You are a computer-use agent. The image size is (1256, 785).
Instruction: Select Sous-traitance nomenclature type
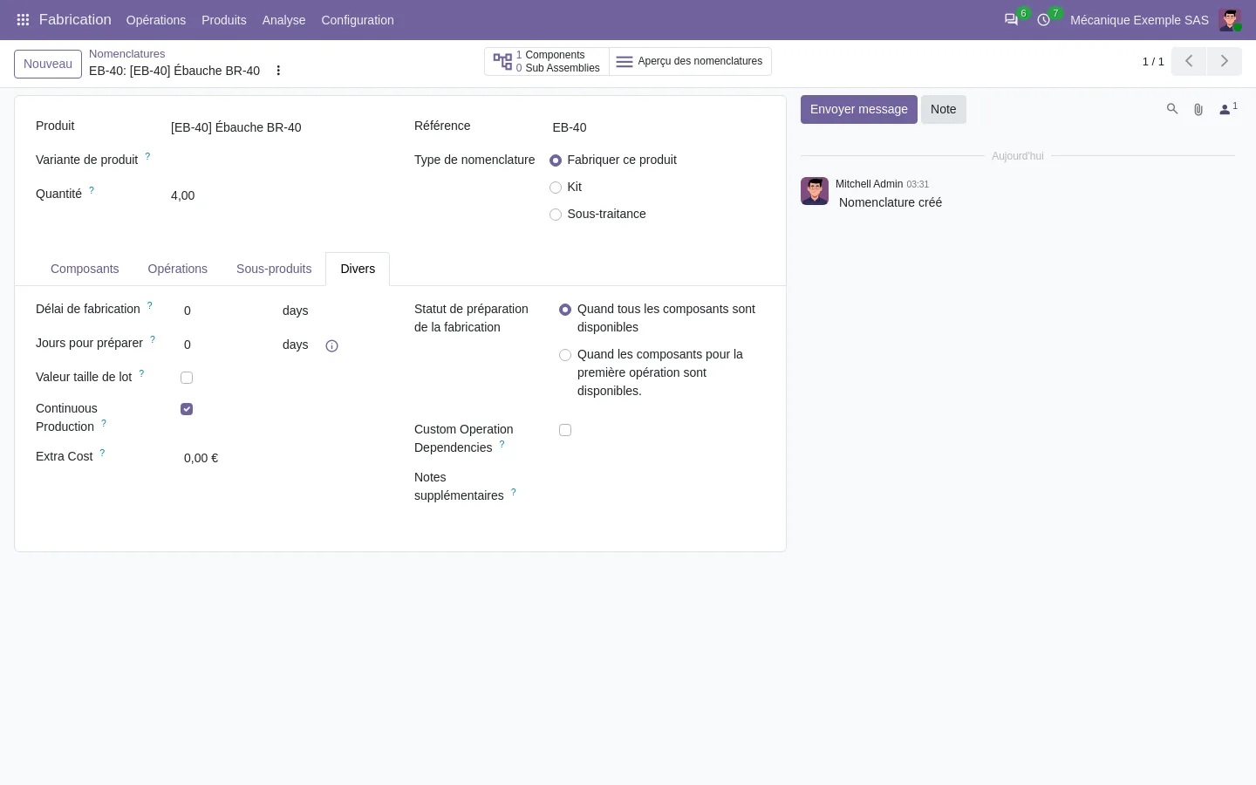pyautogui.click(x=556, y=215)
